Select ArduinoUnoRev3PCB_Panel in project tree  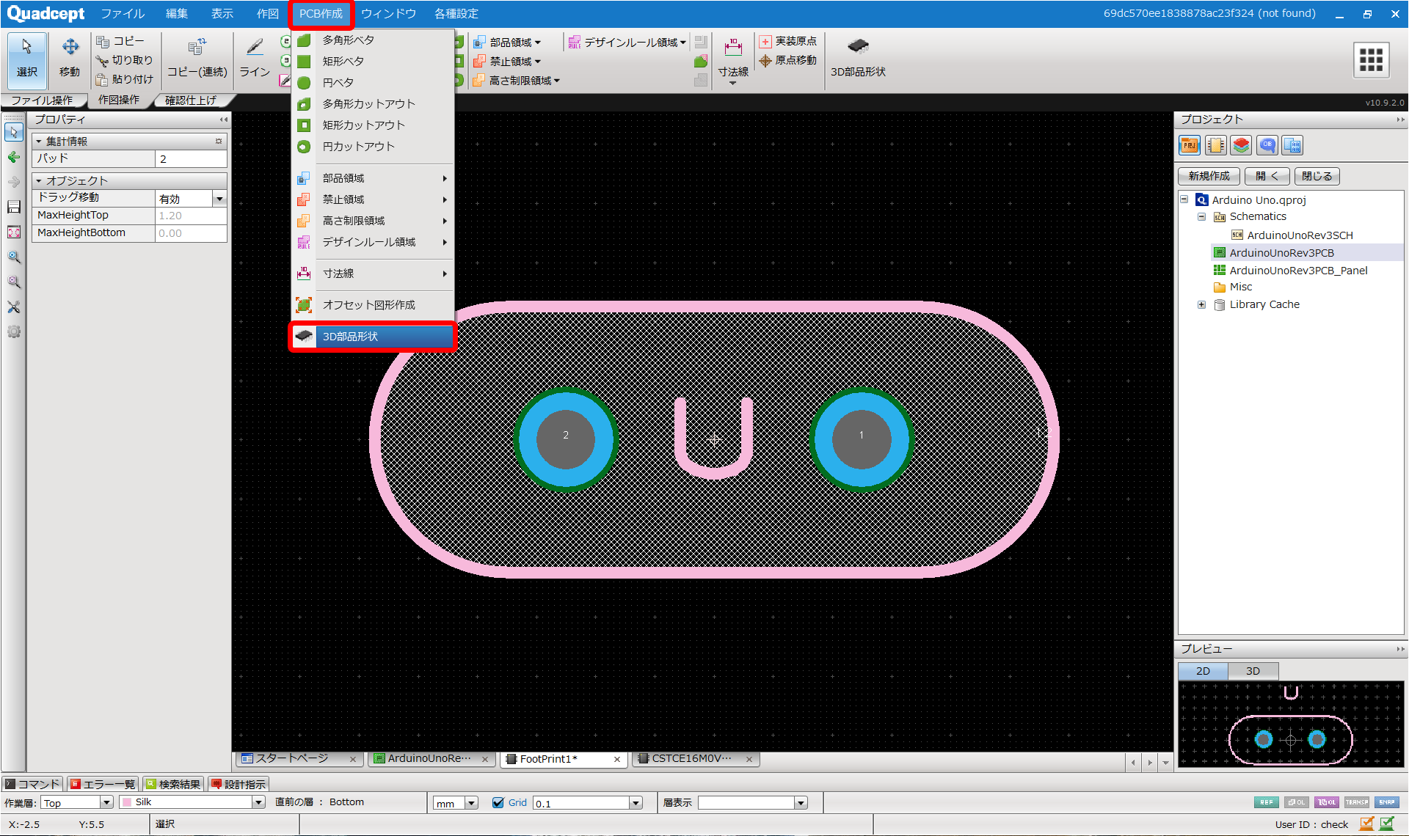tap(1297, 270)
